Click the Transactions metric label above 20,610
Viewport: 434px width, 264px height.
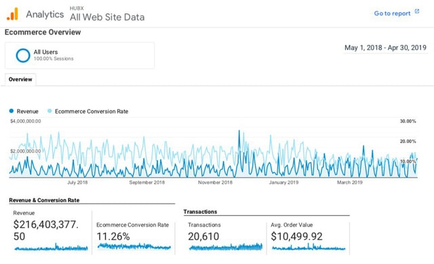[204, 225]
